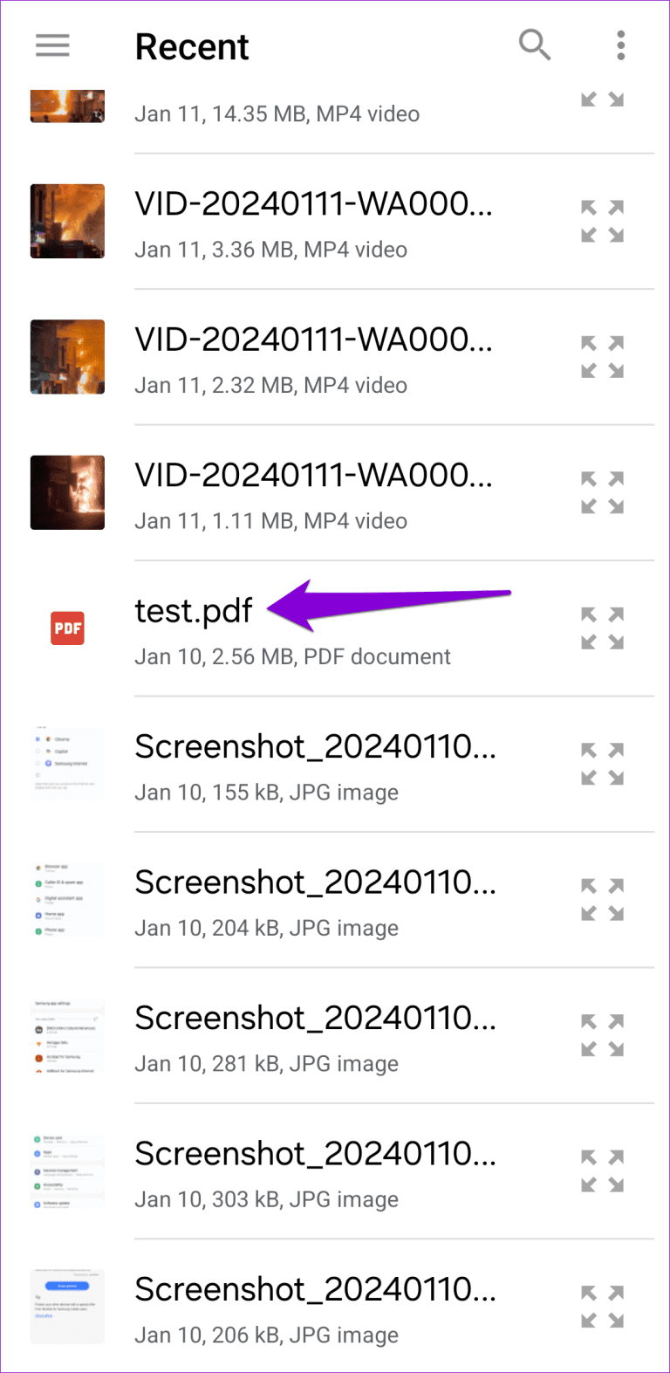Click the fire video thumbnail of 2.32 MB
The width and height of the screenshot is (670, 1373).
[x=67, y=356]
